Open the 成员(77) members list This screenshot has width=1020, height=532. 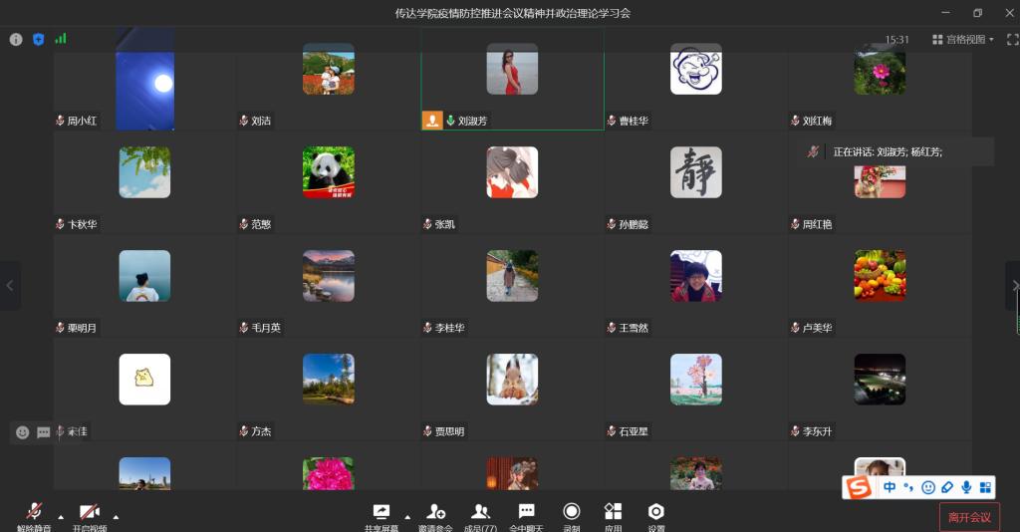click(481, 518)
